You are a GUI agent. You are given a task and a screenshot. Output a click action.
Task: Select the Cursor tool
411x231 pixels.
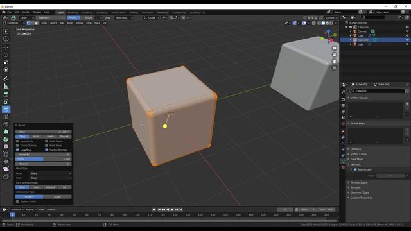(x=6, y=39)
